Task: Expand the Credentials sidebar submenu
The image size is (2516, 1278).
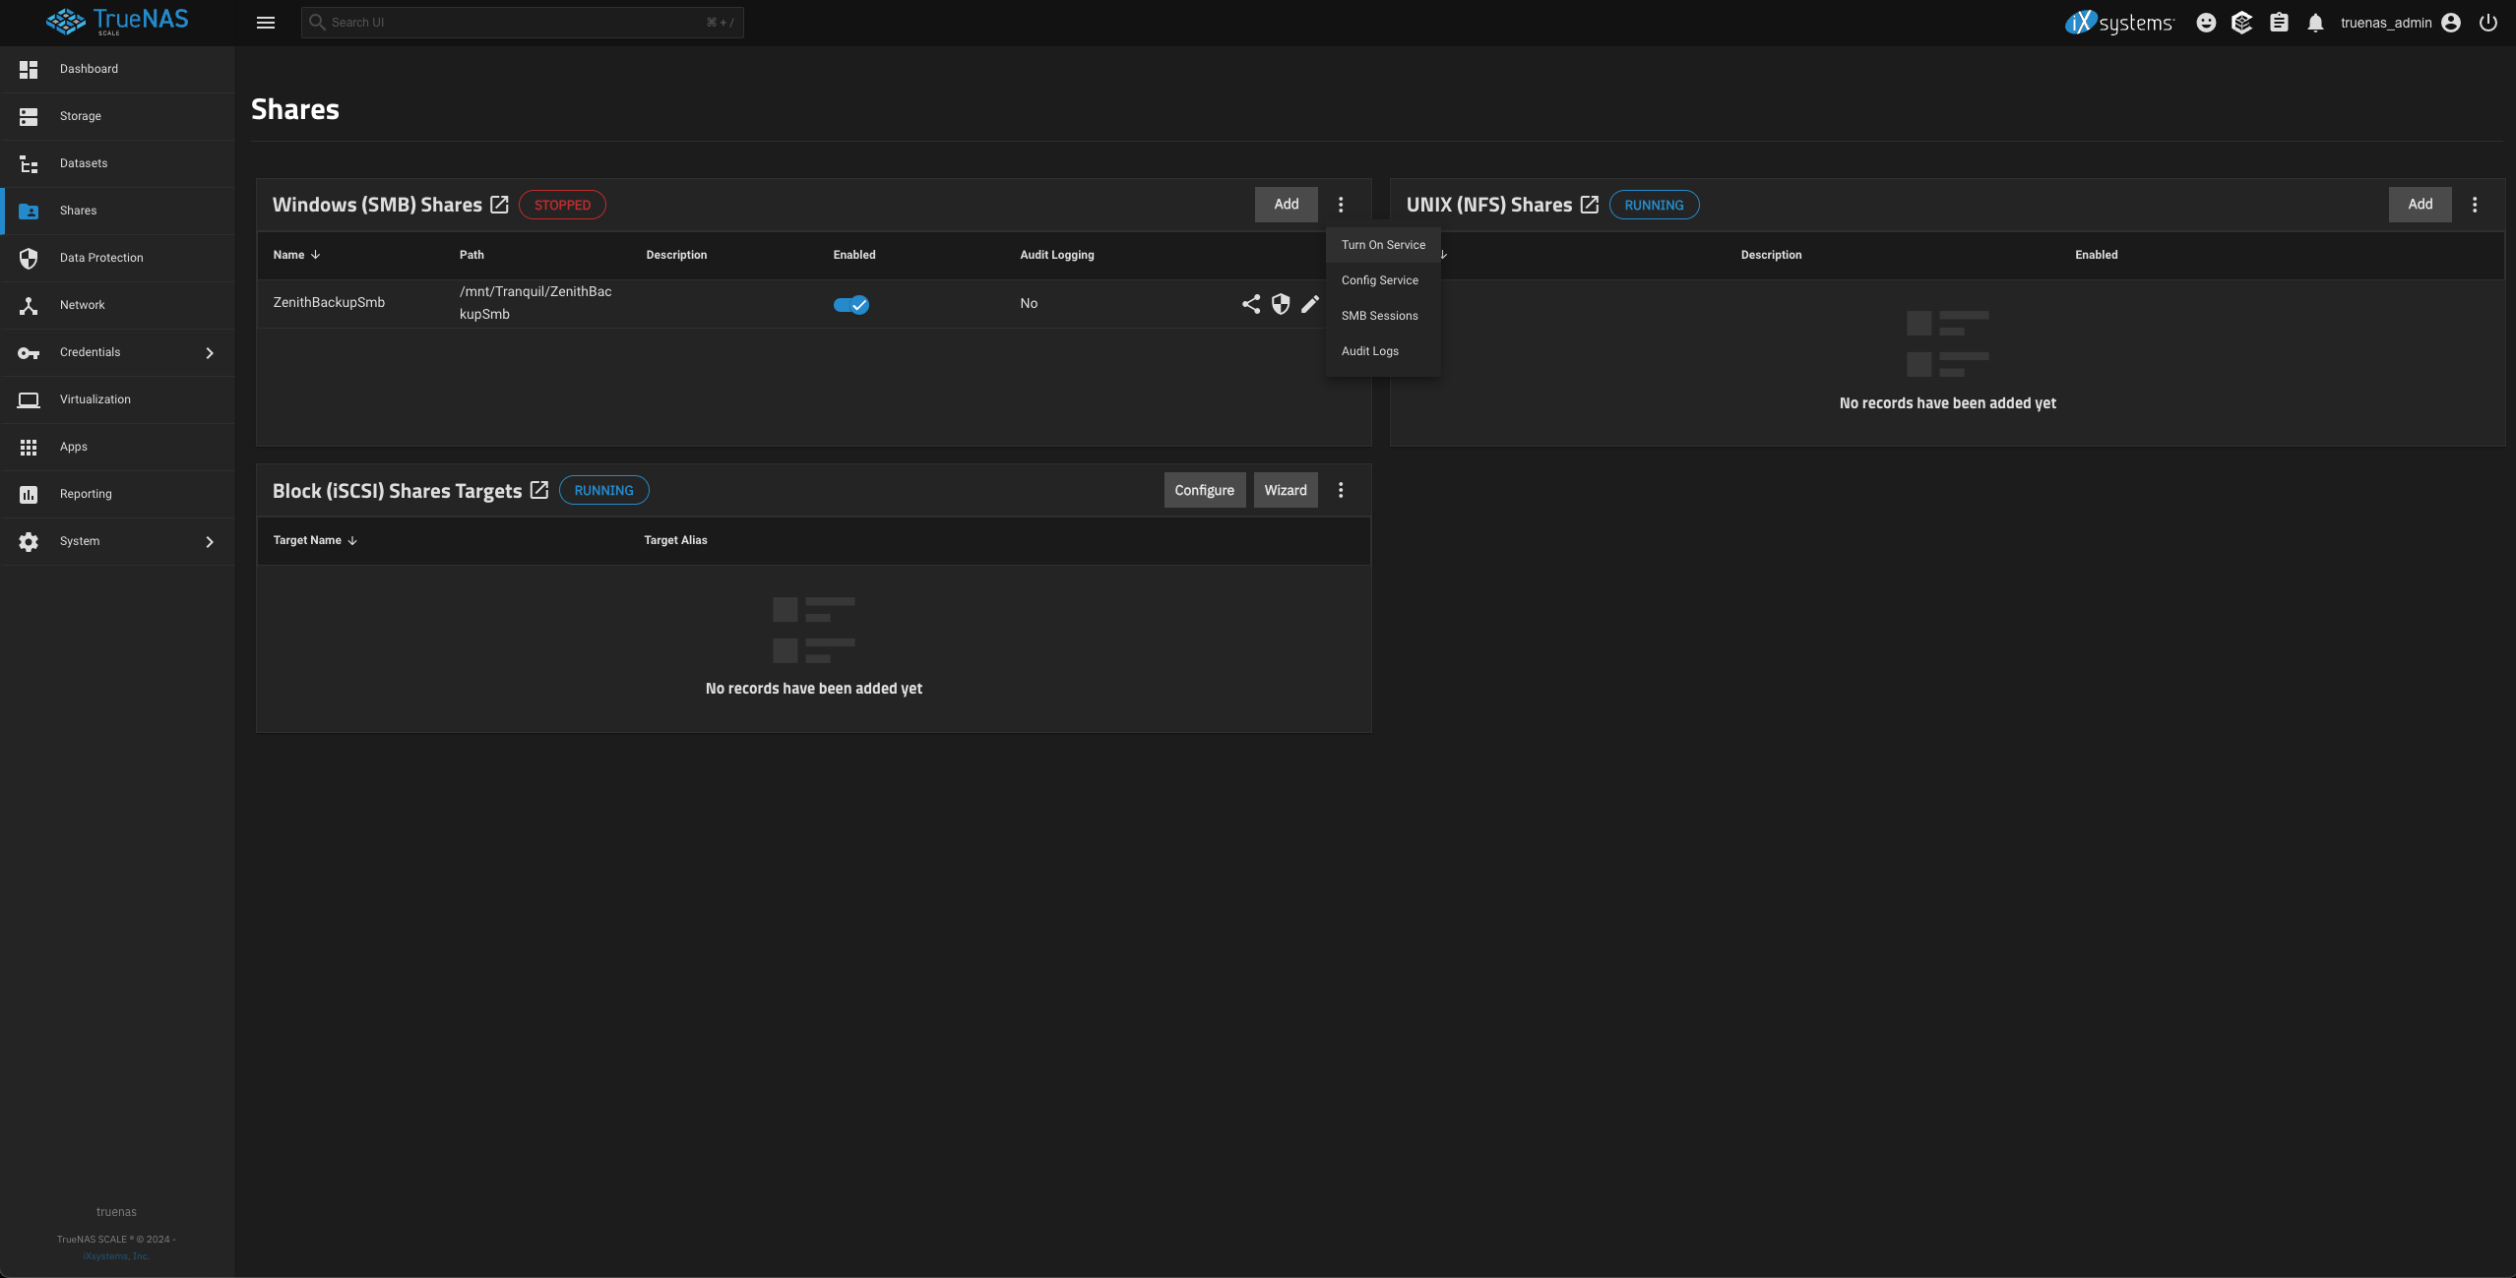Action: [x=209, y=352]
